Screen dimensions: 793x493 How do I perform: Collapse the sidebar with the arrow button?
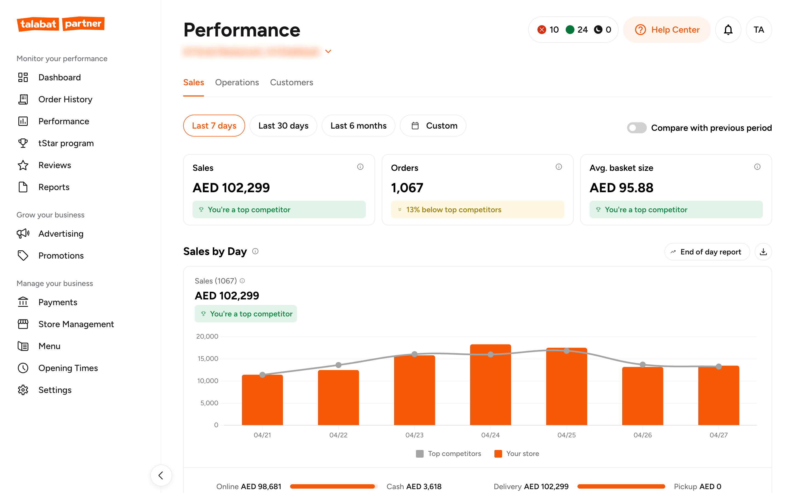pos(161,475)
